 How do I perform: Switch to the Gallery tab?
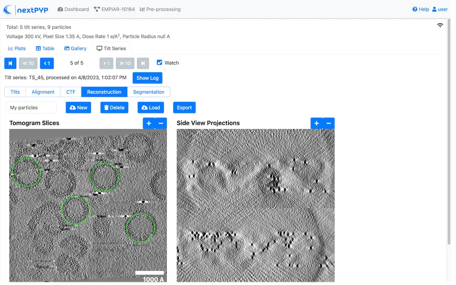75,49
